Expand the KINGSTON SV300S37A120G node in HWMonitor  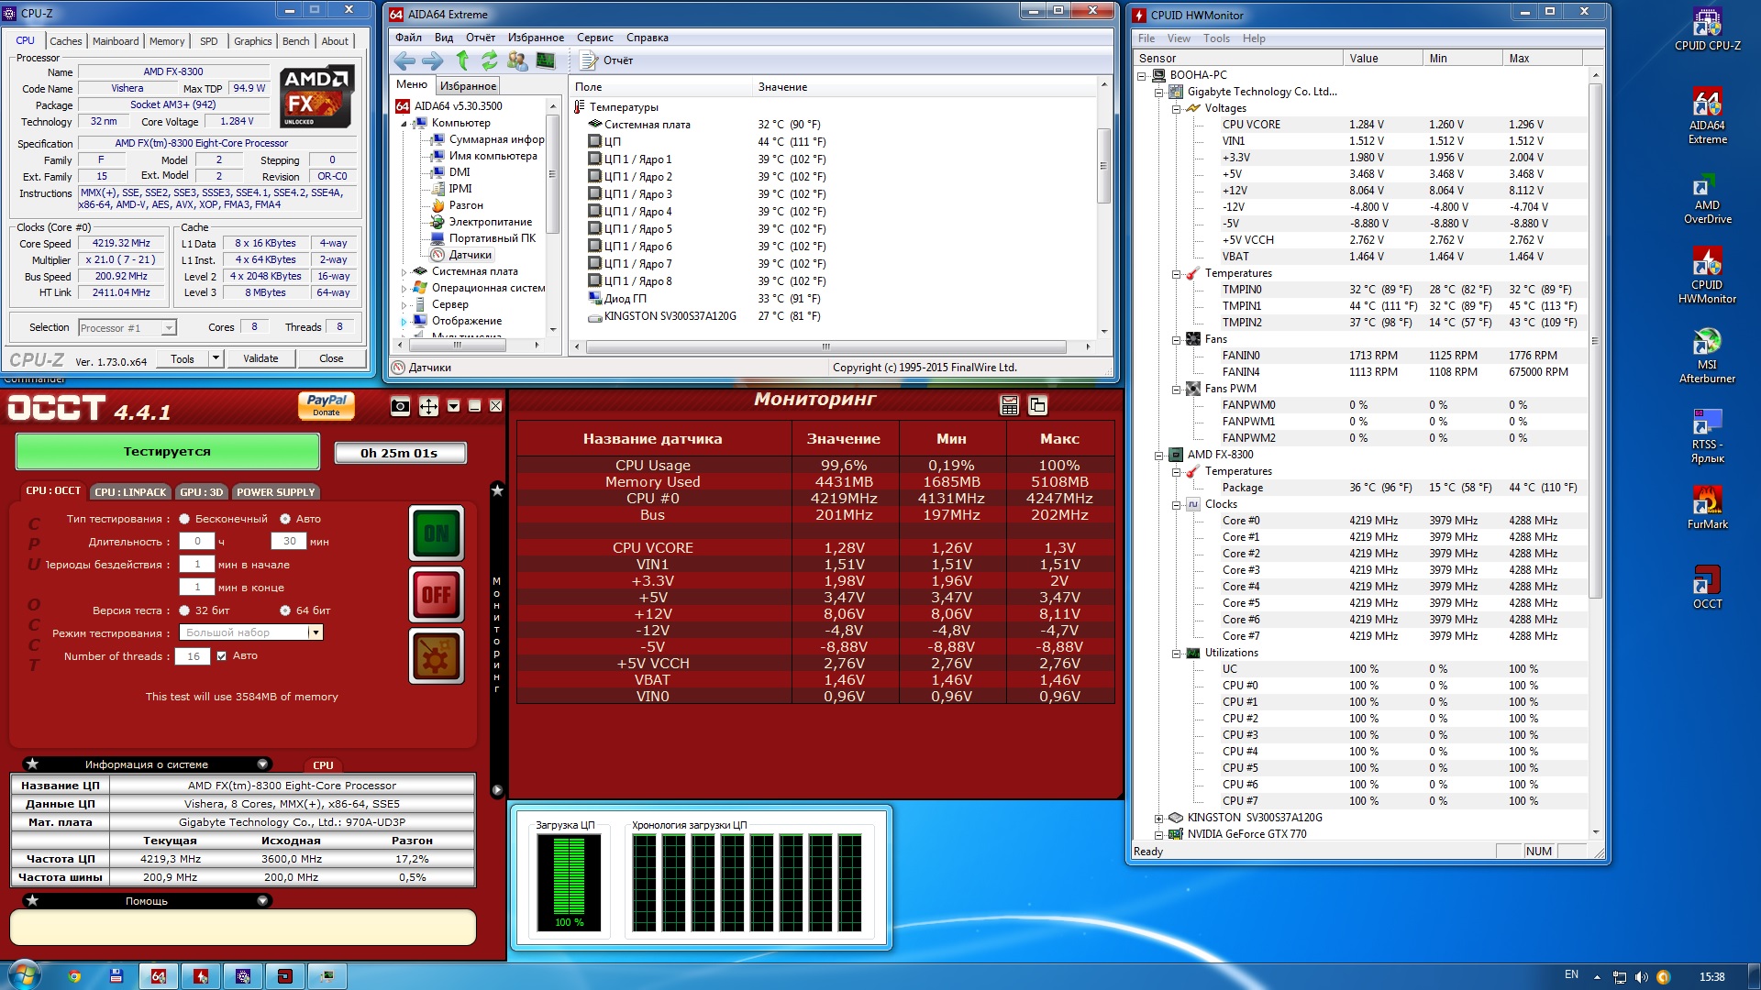(x=1159, y=818)
